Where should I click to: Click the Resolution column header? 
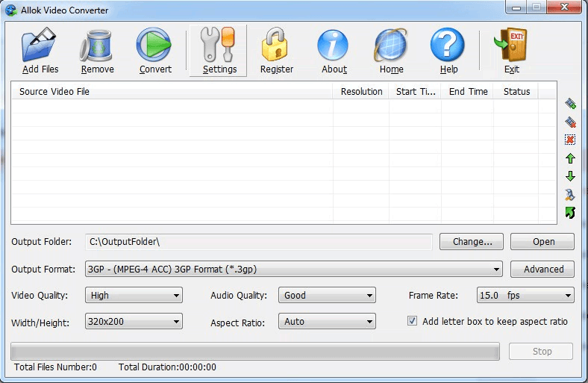360,92
